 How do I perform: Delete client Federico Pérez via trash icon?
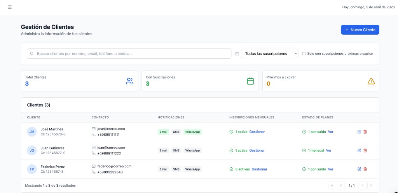[365, 169]
